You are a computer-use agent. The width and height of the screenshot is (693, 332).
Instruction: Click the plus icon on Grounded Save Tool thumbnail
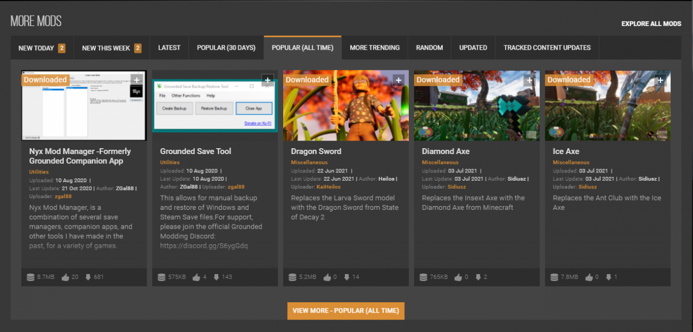coord(267,80)
